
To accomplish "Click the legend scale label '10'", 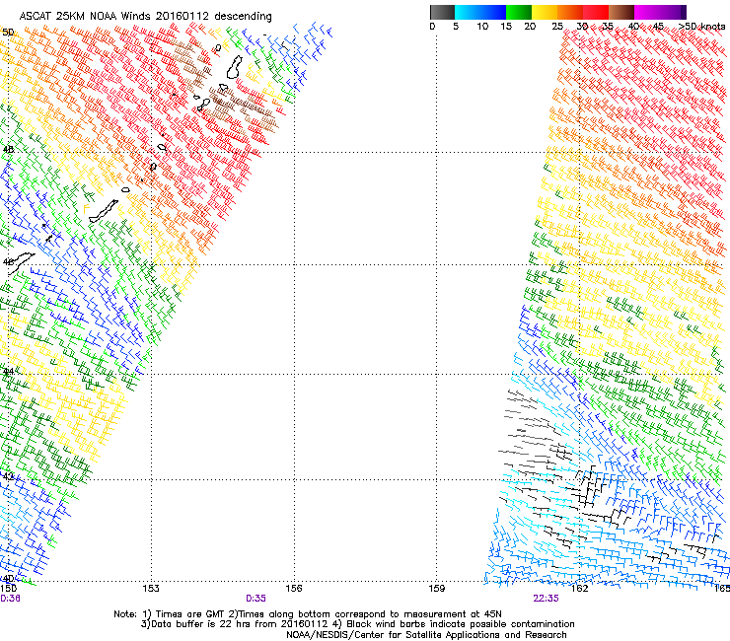I will [482, 27].
